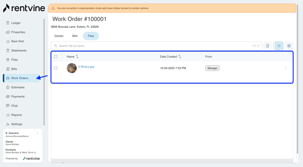Click the Reports graph icon
Viewport: 303px width, 167px height.
pos(8,115)
